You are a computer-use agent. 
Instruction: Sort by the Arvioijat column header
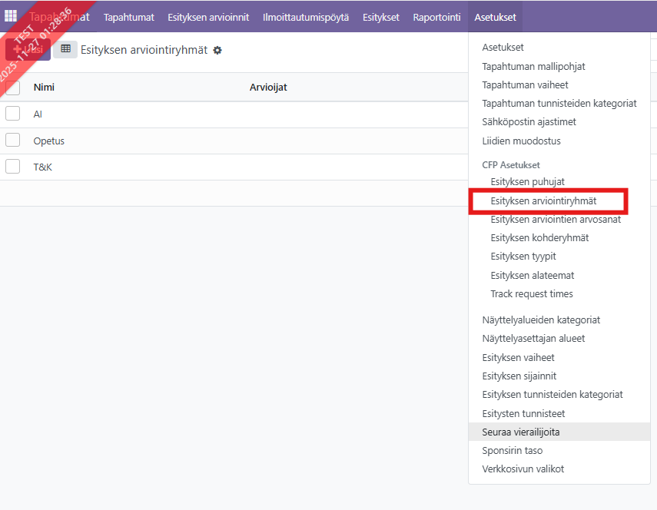[x=268, y=88]
